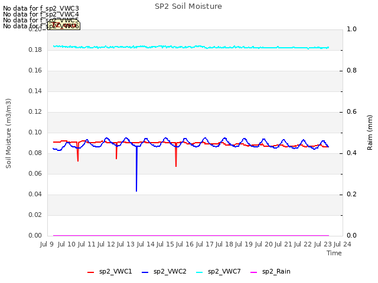Click the red sp2_VWC1 legend swatch
378x283 pixels.
pyautogui.click(x=90, y=272)
